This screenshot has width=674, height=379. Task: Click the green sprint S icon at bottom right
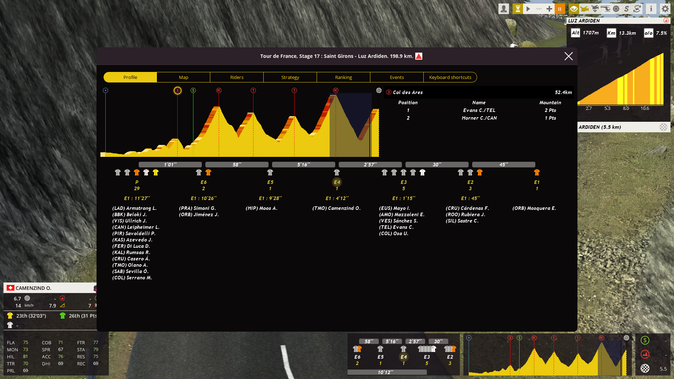coord(645,340)
